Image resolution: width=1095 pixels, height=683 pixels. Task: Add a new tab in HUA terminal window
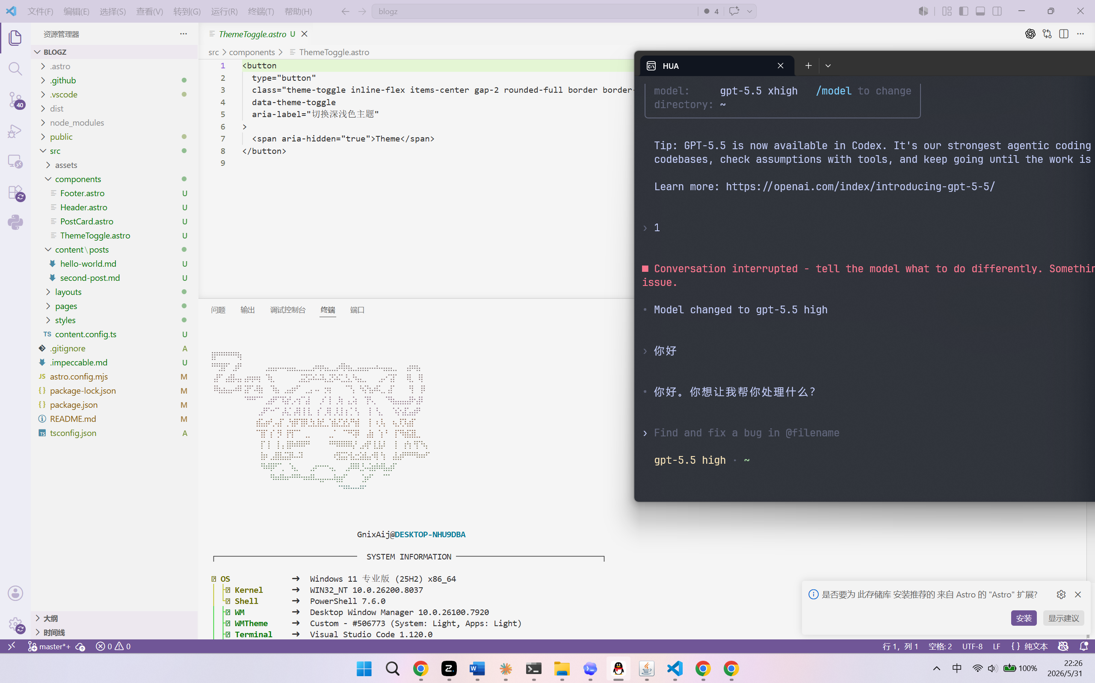click(x=808, y=66)
